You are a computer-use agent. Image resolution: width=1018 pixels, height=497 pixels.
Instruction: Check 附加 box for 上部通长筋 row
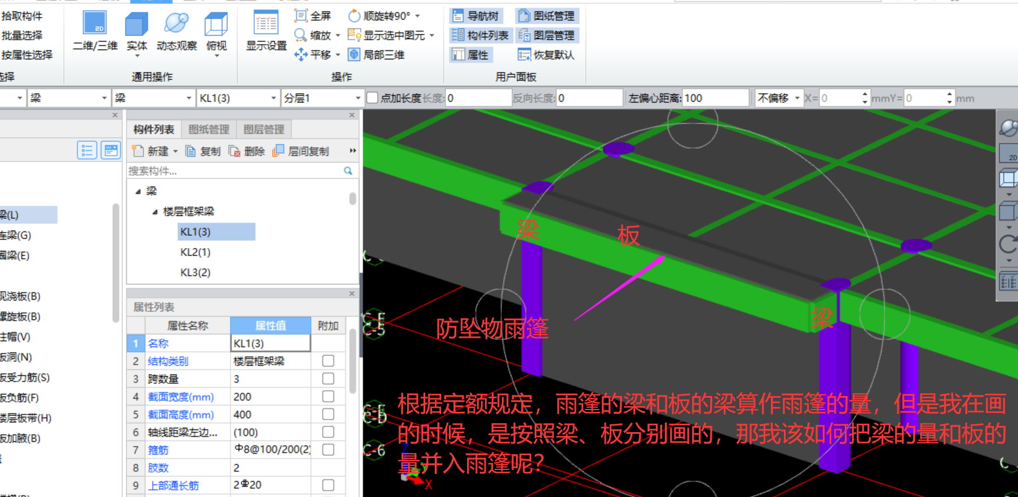coord(328,485)
